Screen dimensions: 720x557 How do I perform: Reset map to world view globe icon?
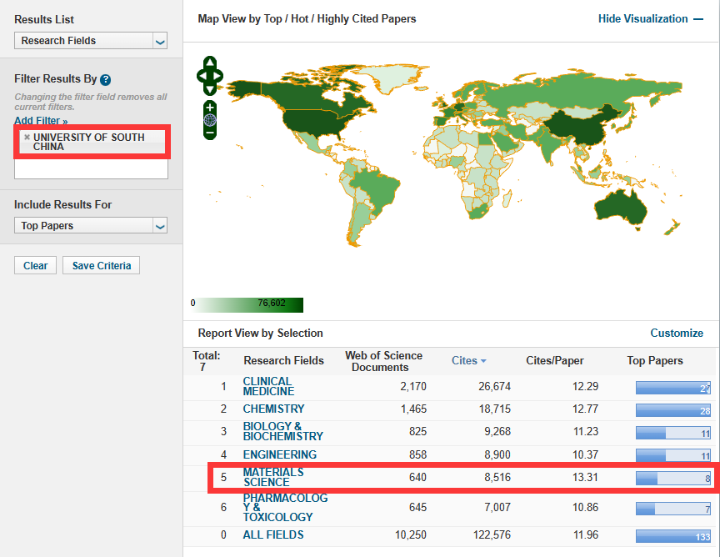pos(210,120)
